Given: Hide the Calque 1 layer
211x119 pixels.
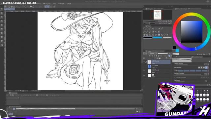Looking at the screenshot, I should (x=144, y=71).
